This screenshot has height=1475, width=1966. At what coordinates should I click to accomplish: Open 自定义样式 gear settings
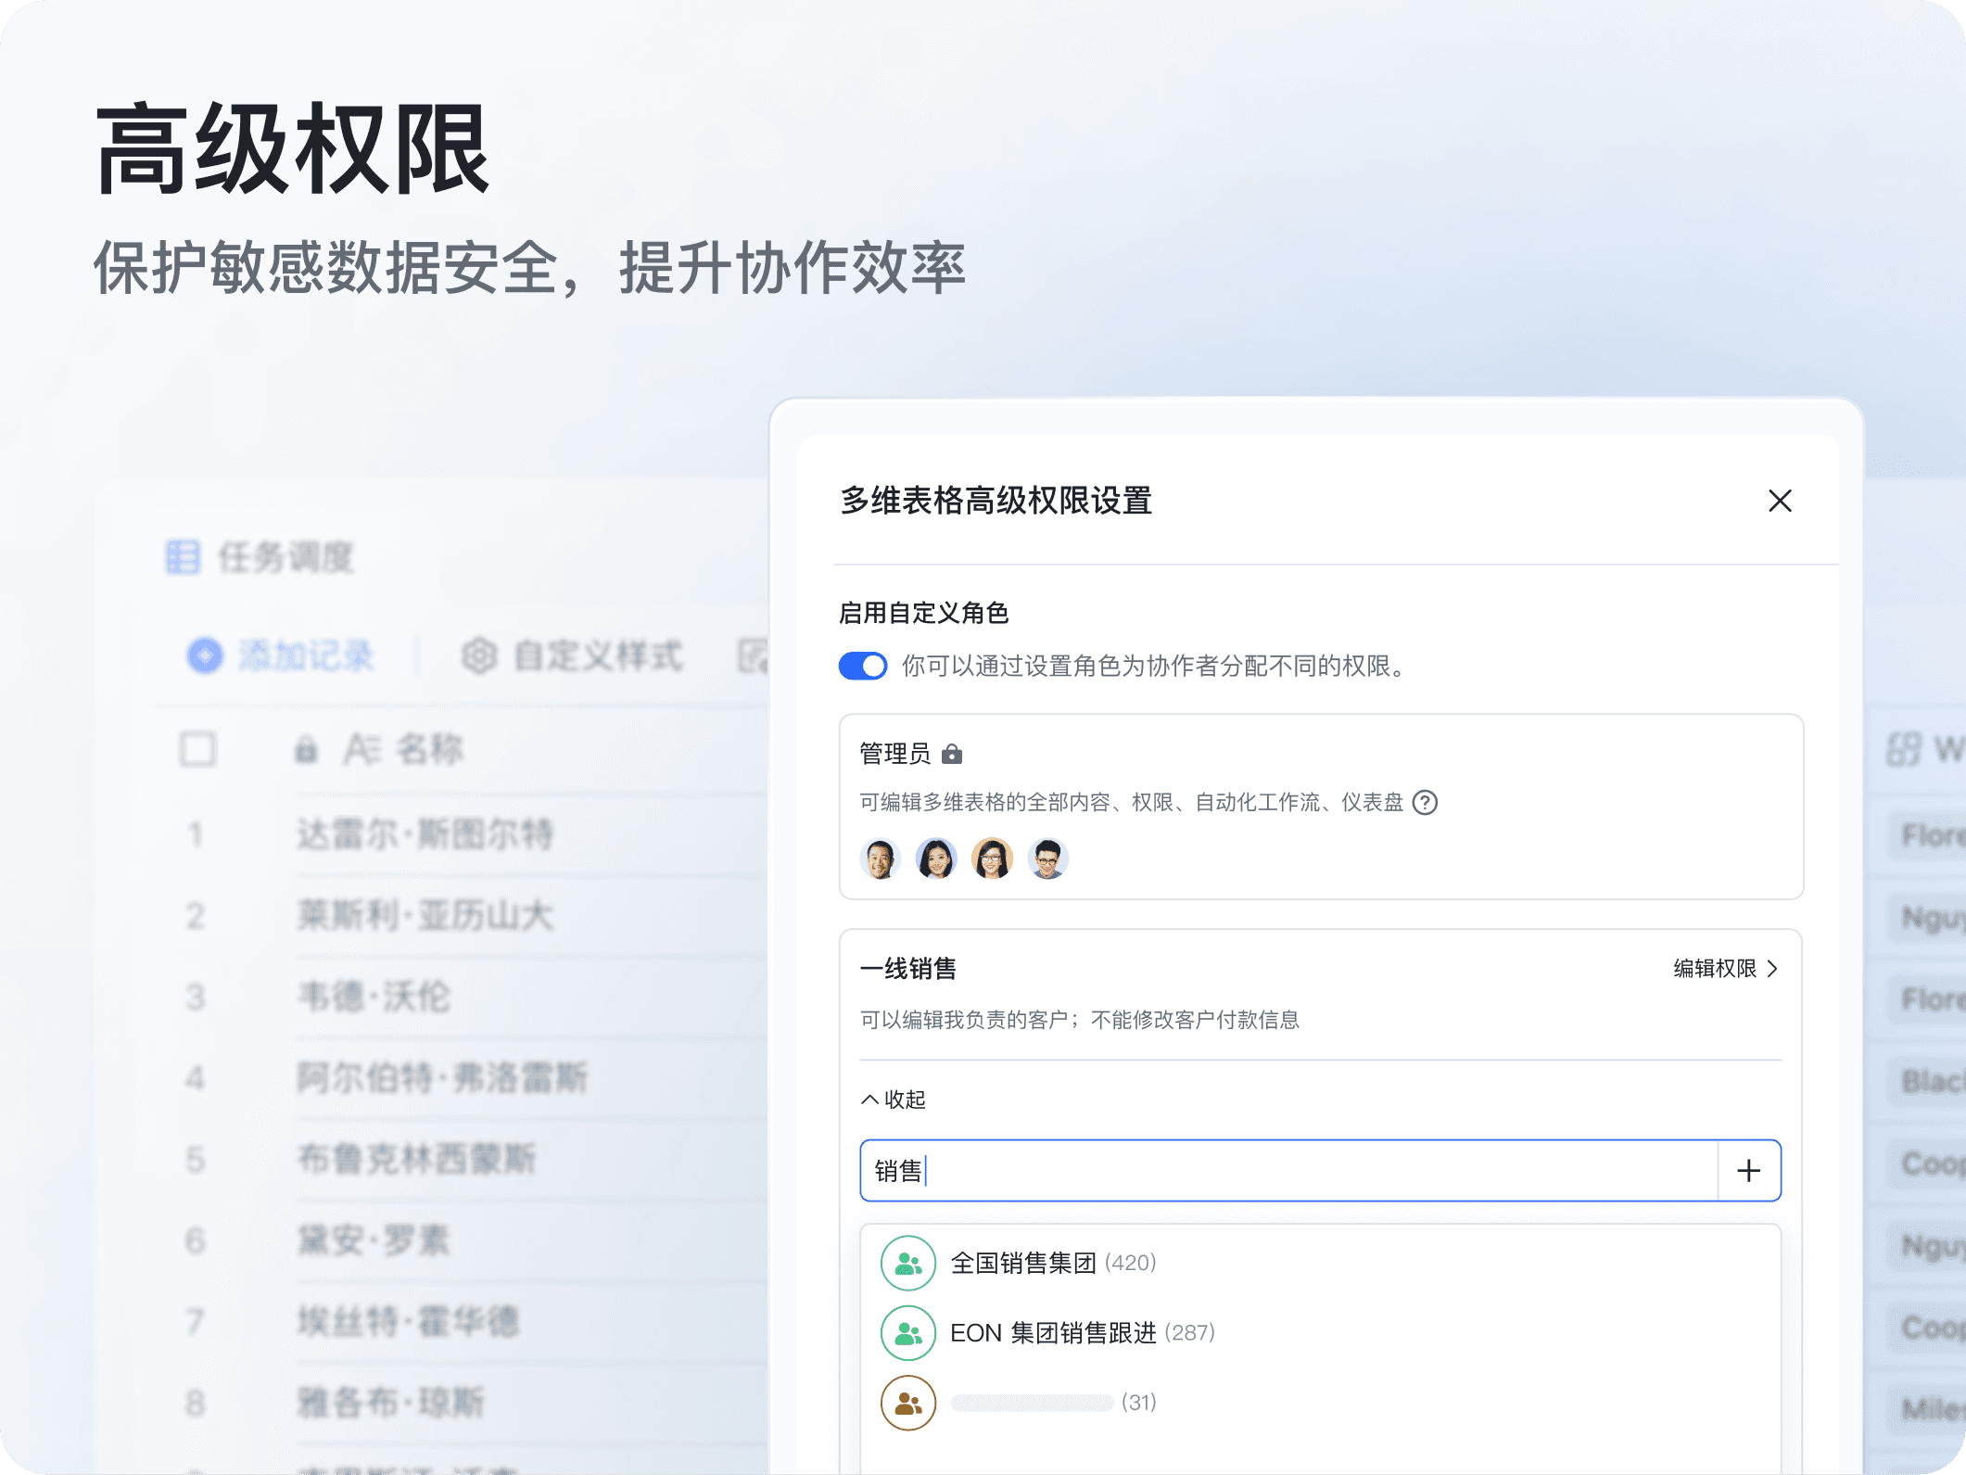(x=479, y=655)
